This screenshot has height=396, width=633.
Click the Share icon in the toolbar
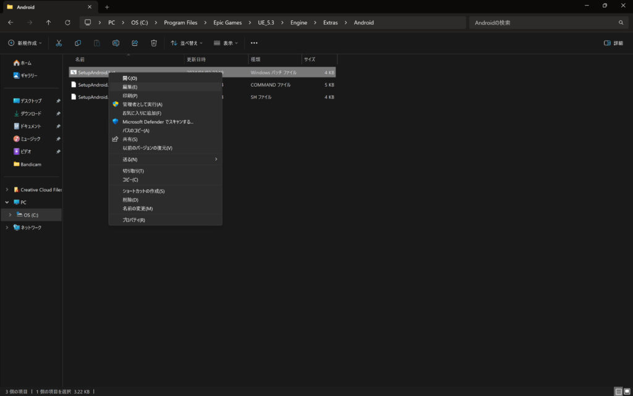click(134, 43)
